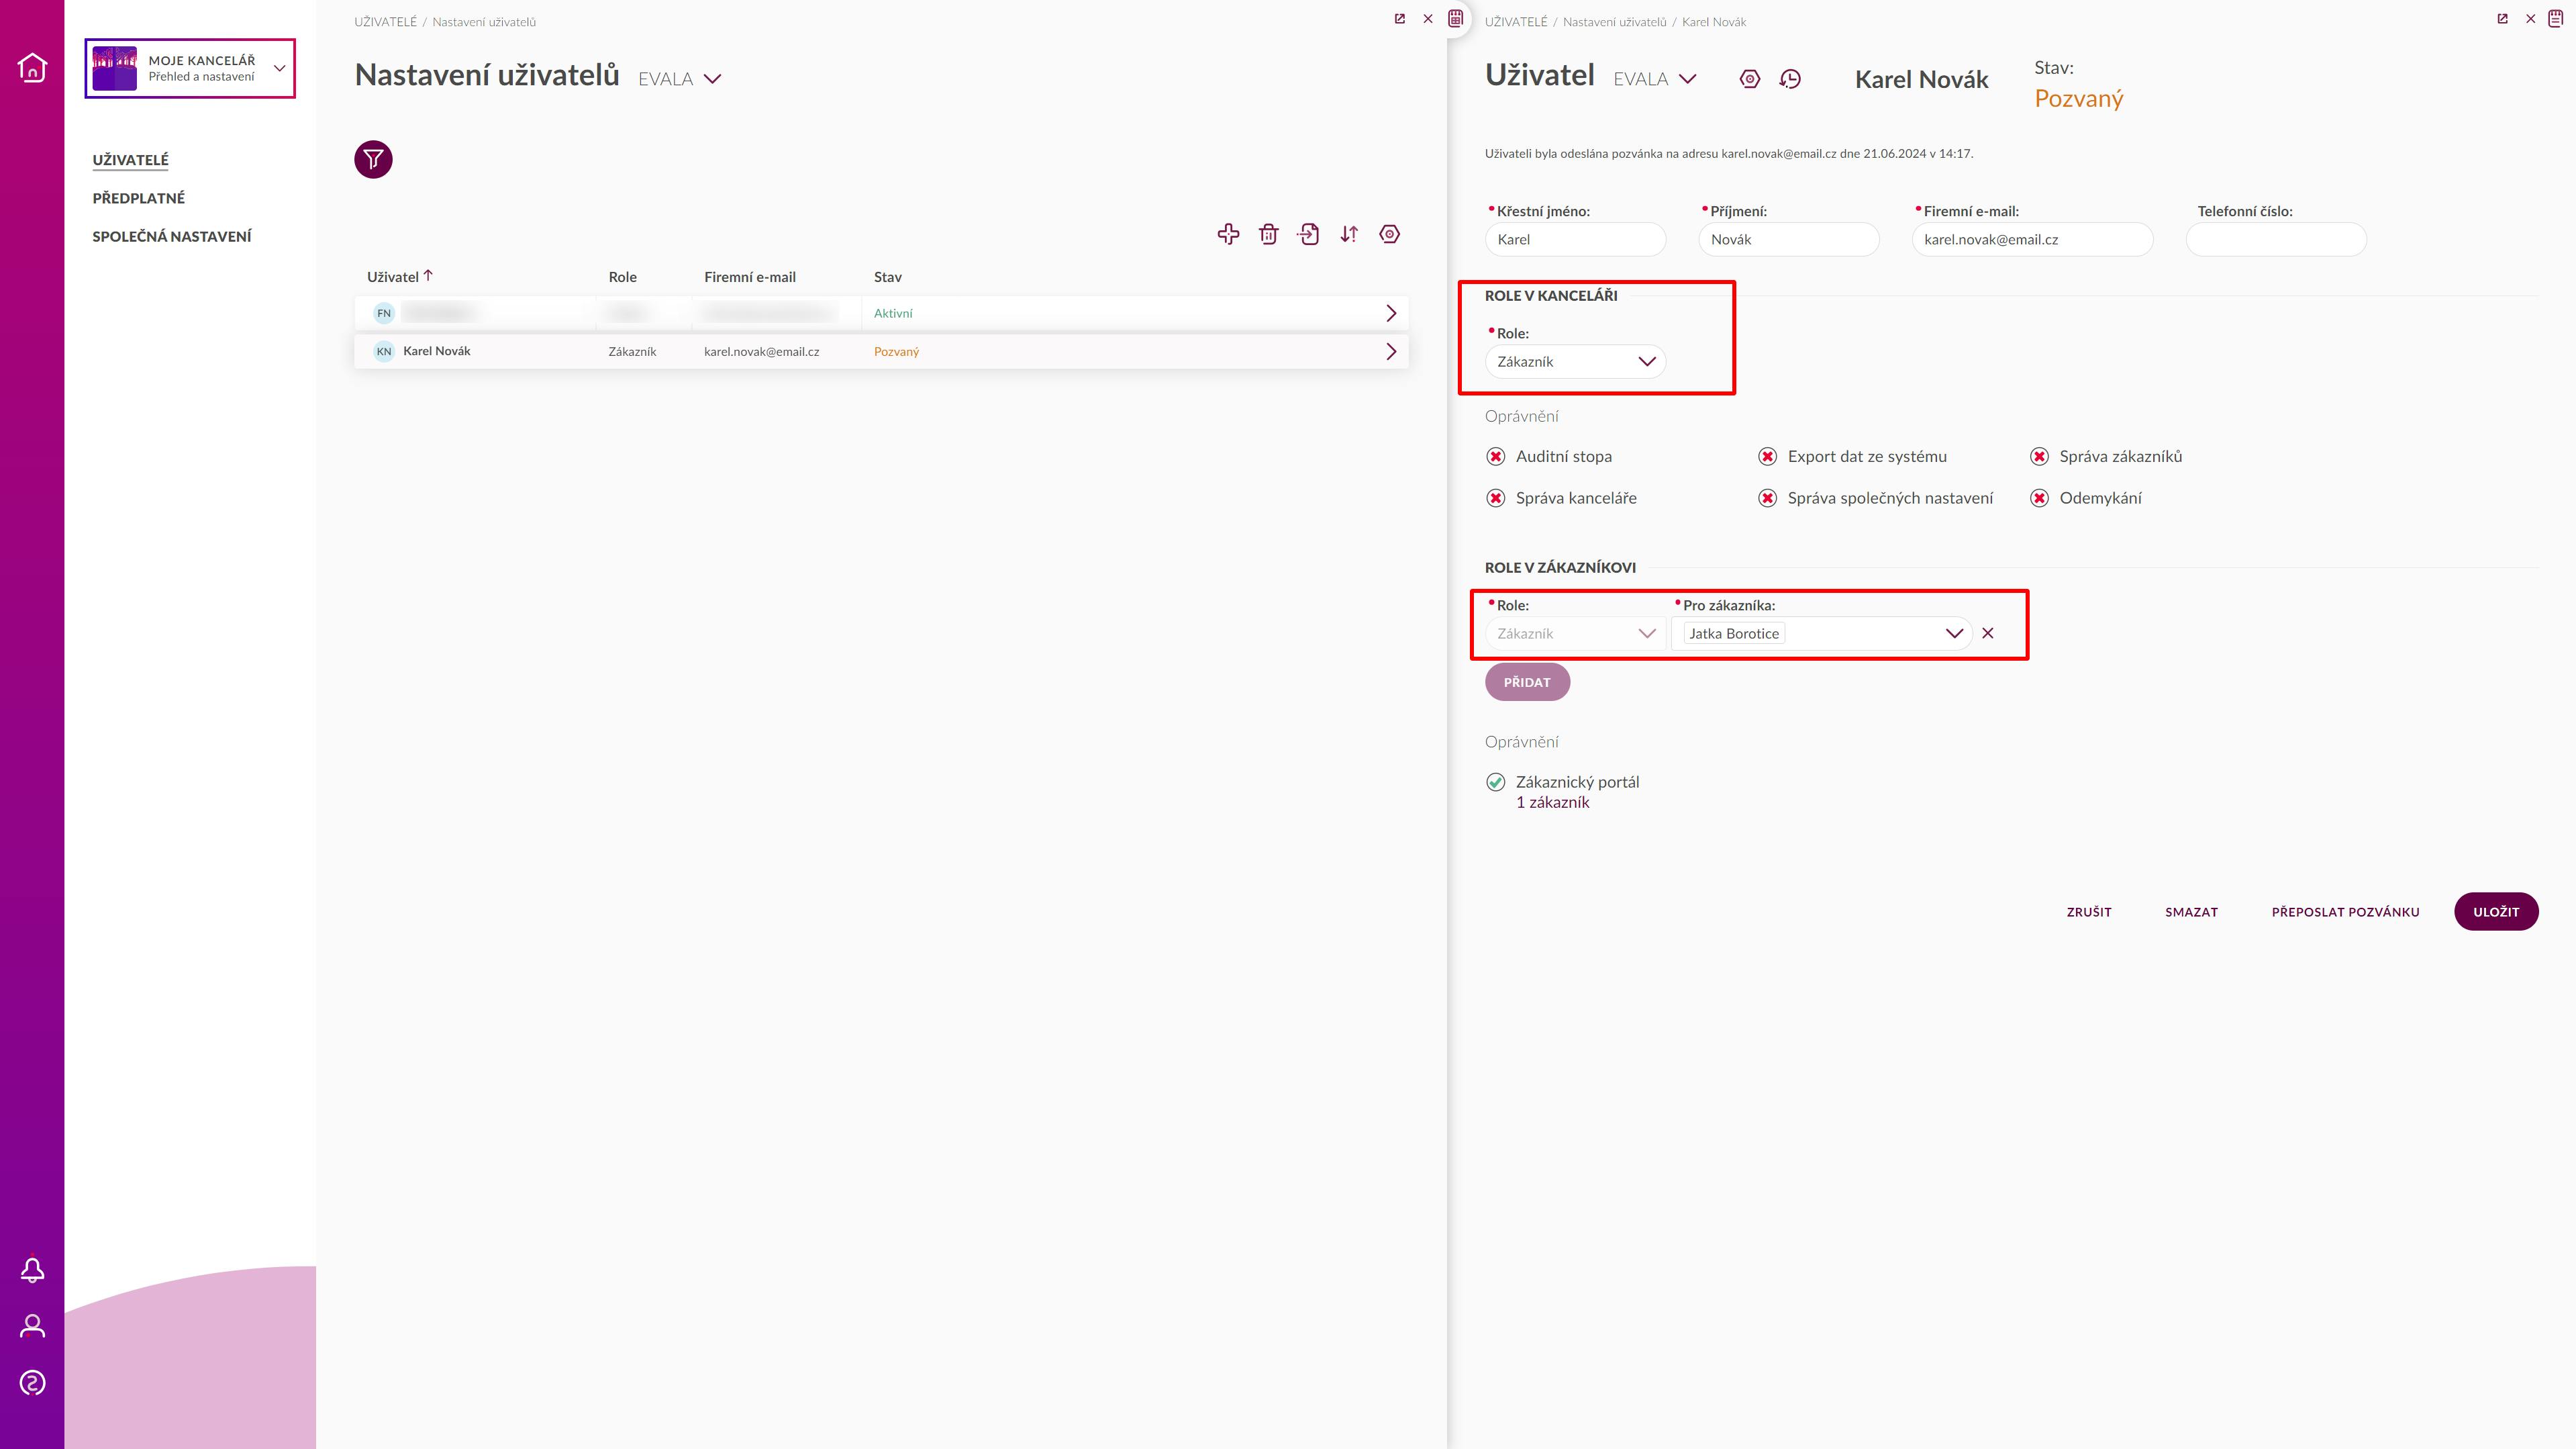This screenshot has width=2576, height=1449.
Task: Open help icon in sidebar
Action: click(x=32, y=1383)
